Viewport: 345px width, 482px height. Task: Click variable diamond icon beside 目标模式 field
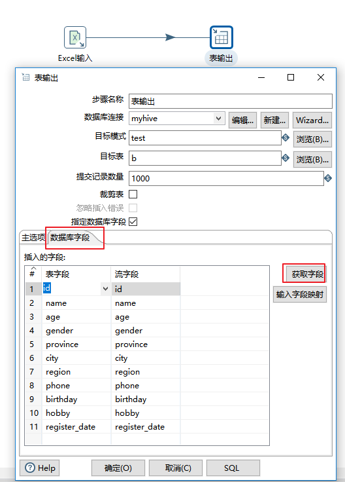tap(286, 138)
